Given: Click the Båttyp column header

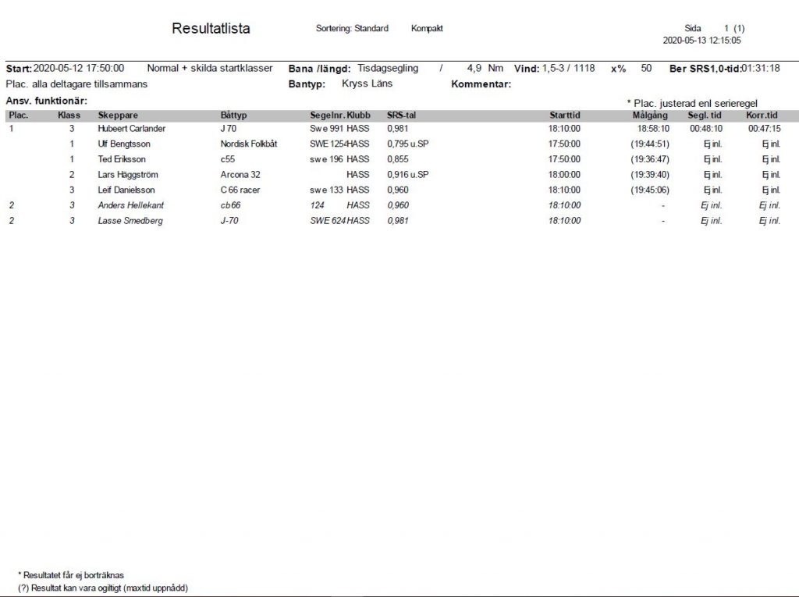Looking at the screenshot, I should 233,115.
